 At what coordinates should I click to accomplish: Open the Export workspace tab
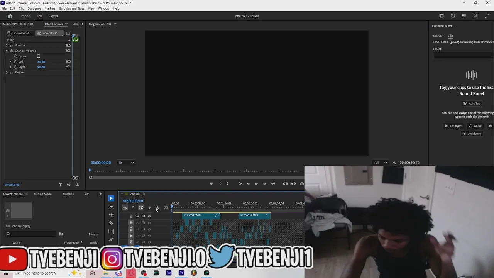click(x=53, y=16)
